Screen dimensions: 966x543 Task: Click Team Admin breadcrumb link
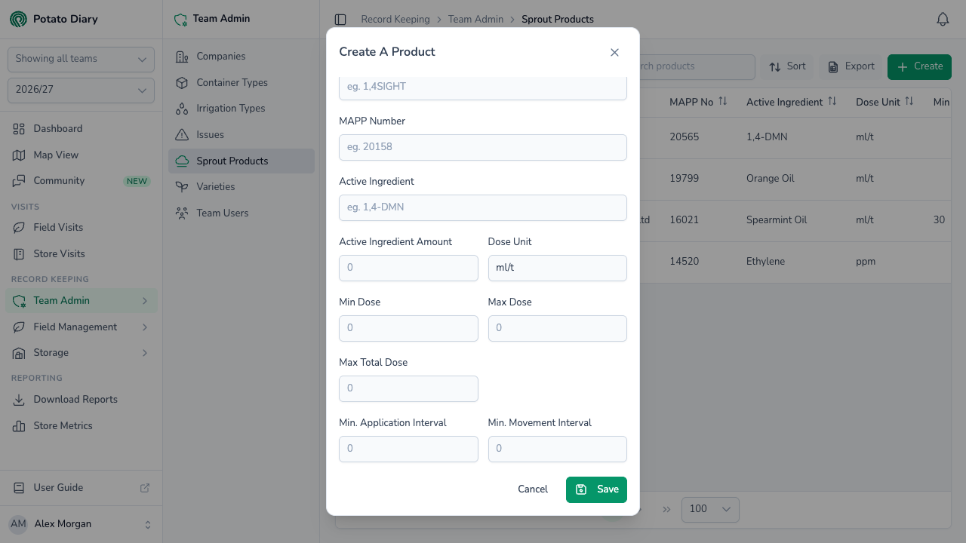coord(475,20)
